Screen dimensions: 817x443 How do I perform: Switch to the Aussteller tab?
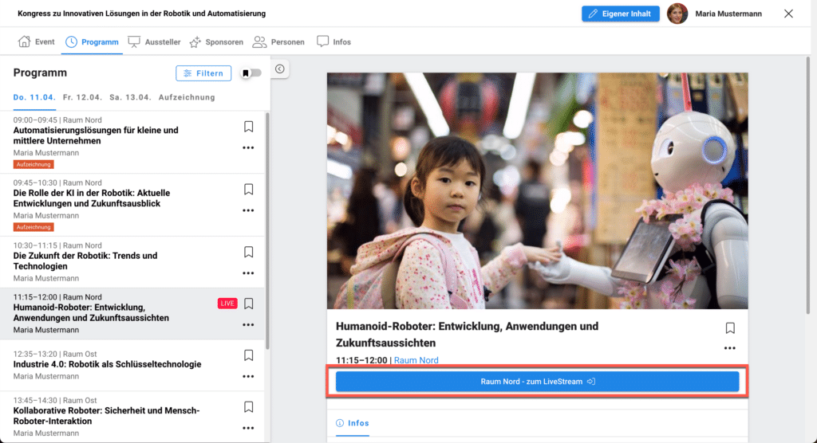[x=155, y=41]
